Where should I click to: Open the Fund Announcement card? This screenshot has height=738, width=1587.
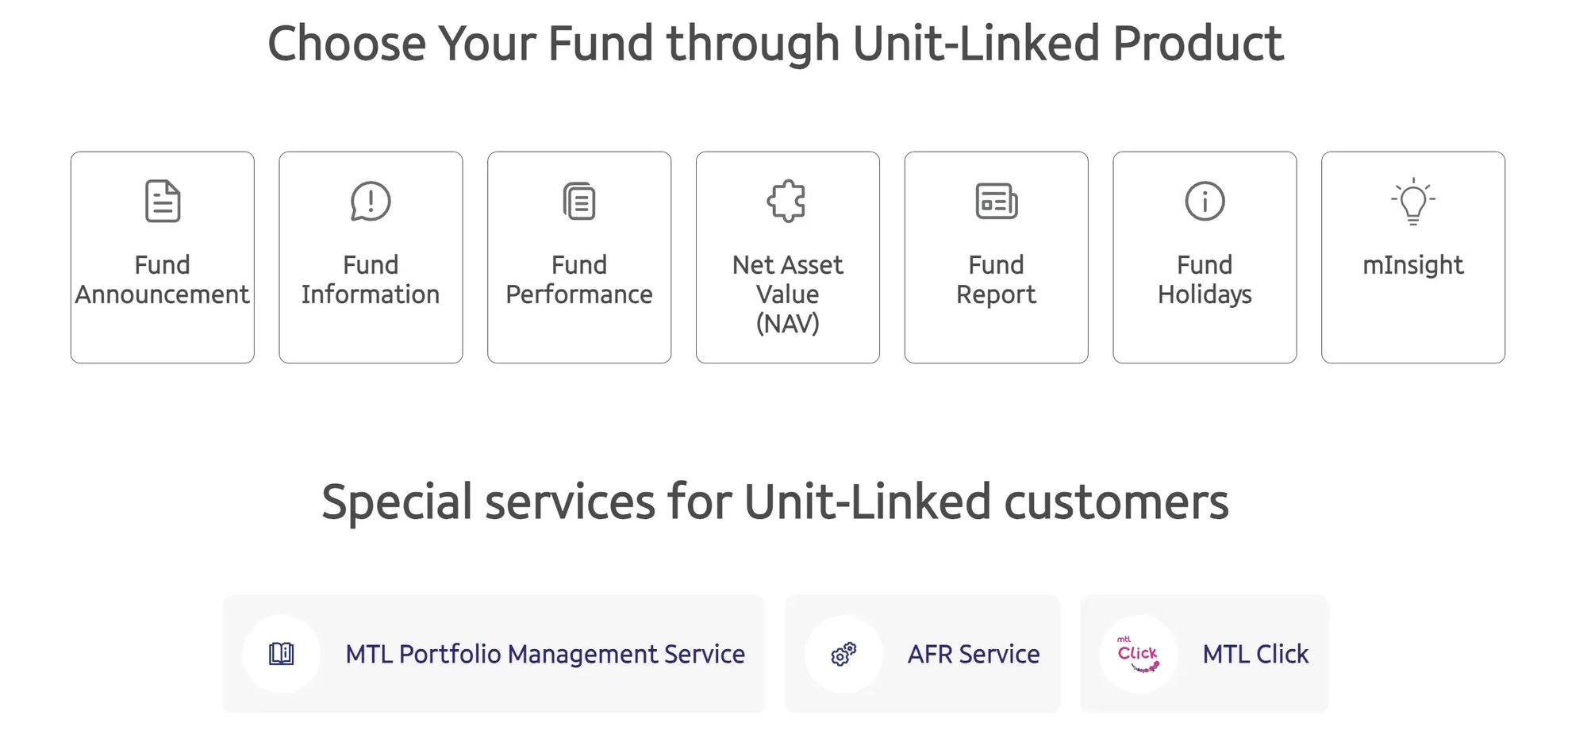(x=163, y=256)
